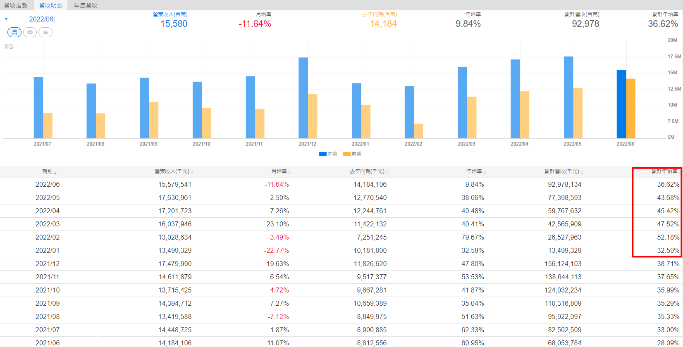Click the 14,184,106 cell in the 2022/06 row
This screenshot has width=683, height=347.
coord(370,185)
